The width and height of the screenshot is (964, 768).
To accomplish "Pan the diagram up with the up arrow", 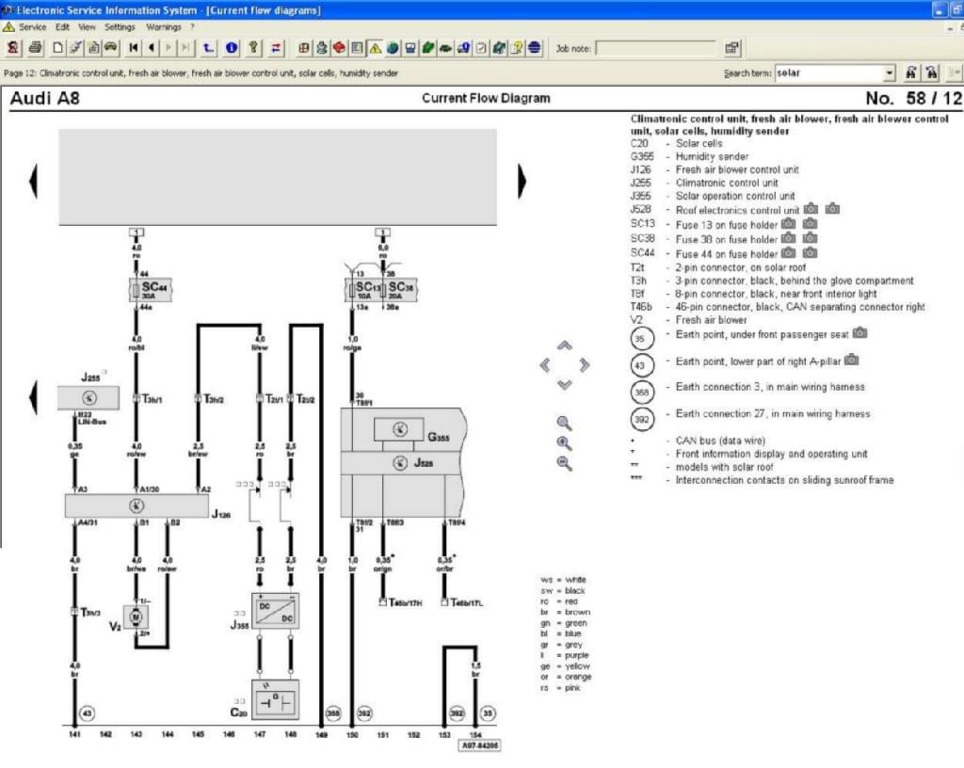I will click(565, 346).
